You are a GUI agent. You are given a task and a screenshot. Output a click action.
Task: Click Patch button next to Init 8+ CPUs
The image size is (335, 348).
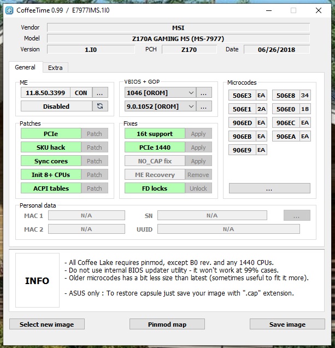(x=95, y=175)
